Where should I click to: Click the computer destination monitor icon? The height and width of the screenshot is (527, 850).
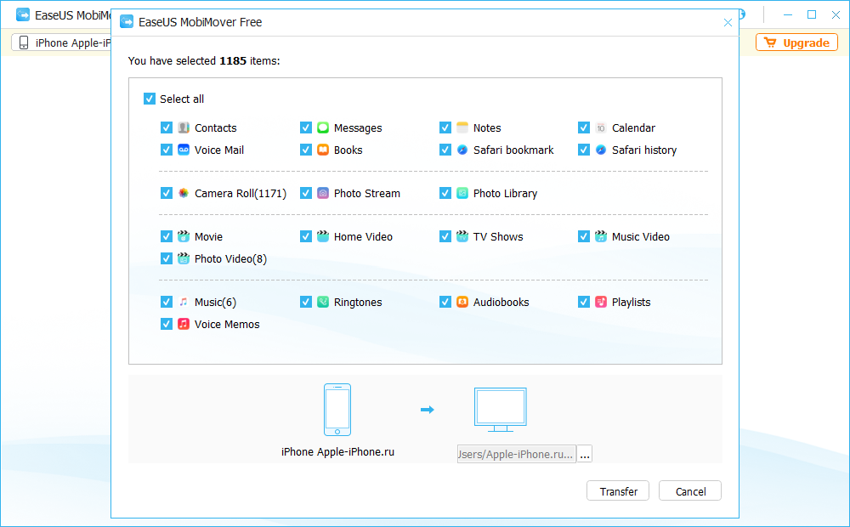pyautogui.click(x=501, y=410)
